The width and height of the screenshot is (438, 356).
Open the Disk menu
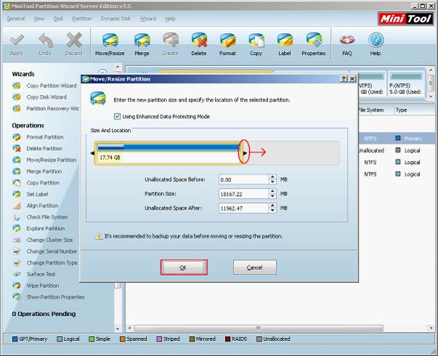pyautogui.click(x=58, y=19)
